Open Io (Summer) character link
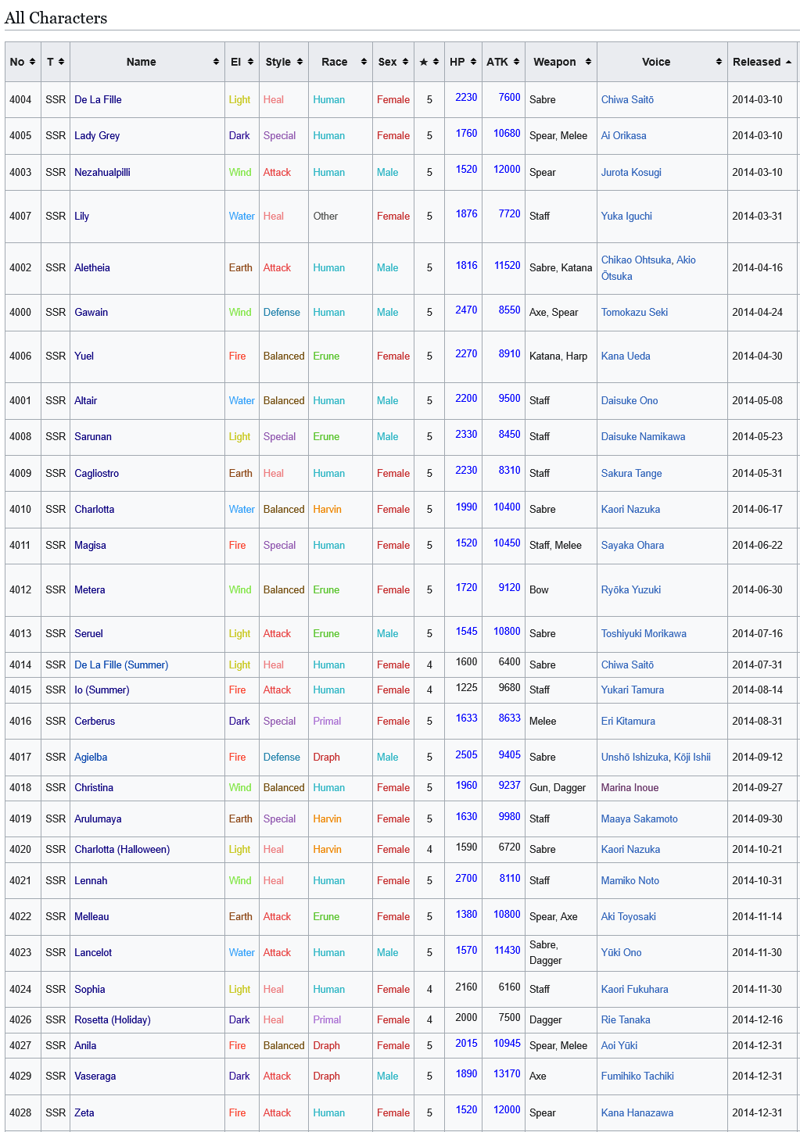Image resolution: width=800 pixels, height=1132 pixels. tap(102, 690)
